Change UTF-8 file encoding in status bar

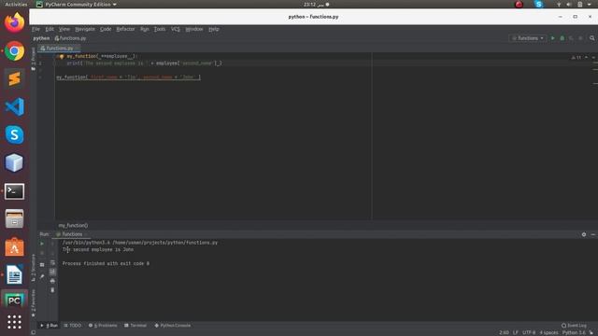click(529, 332)
